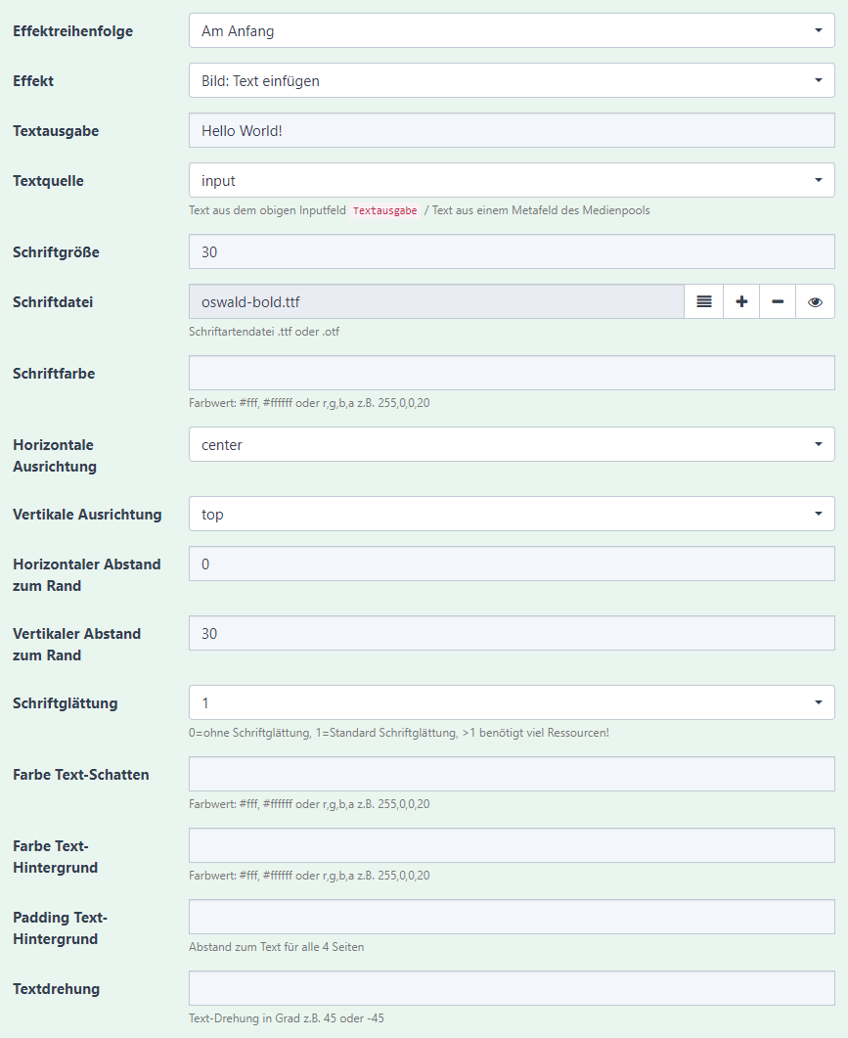Focus the Farbe Text-Schatten field
Viewport: 848px width, 1038px height.
[512, 774]
